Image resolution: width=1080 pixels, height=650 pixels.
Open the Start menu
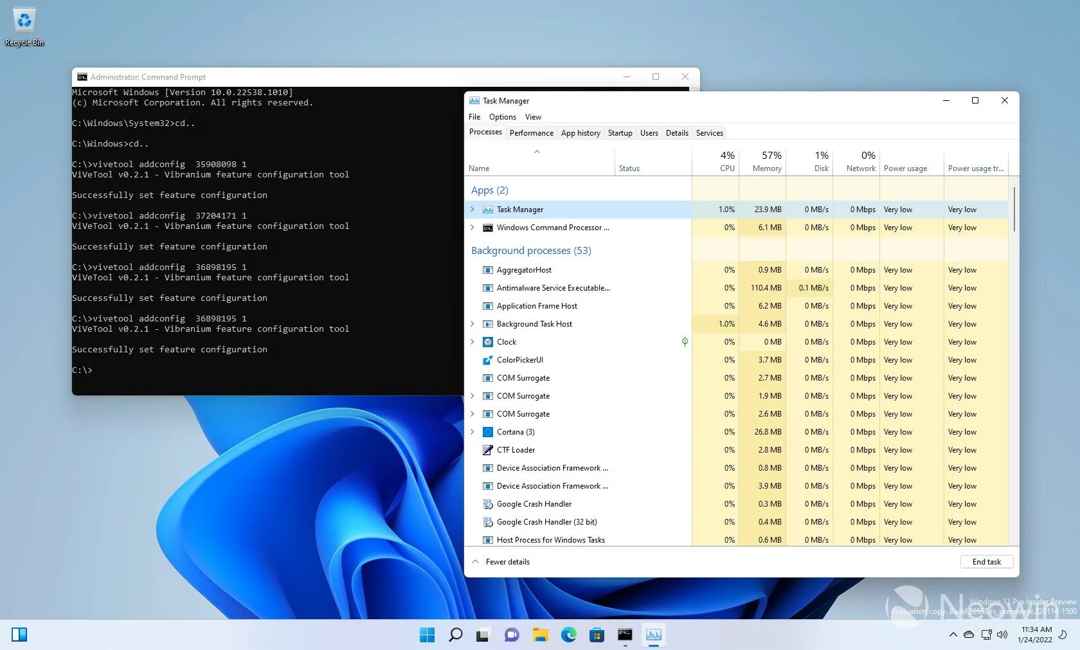point(427,635)
